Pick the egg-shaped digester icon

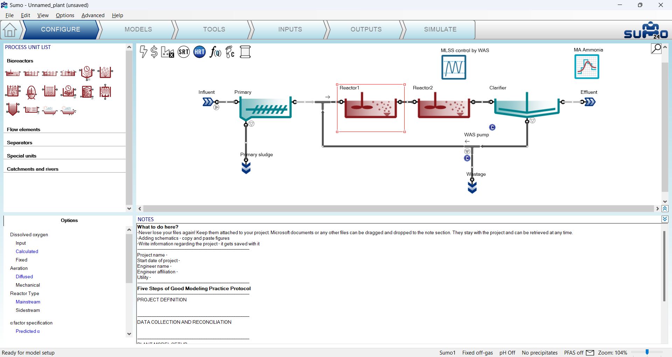(x=31, y=92)
